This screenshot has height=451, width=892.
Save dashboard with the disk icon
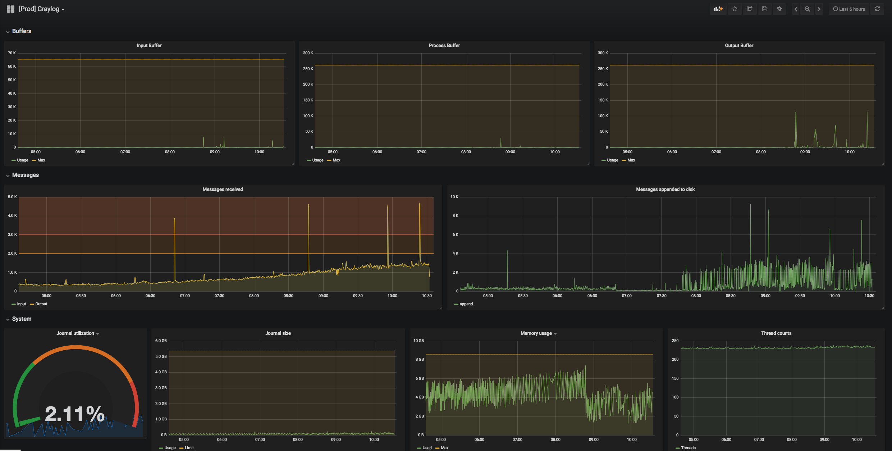764,9
